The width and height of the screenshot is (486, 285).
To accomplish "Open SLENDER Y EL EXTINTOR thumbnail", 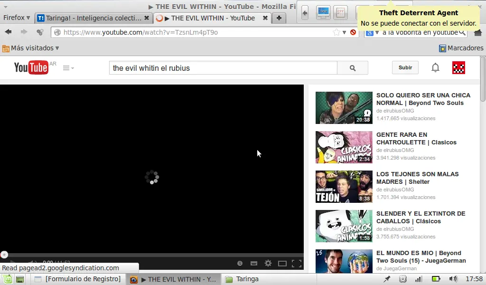I will coord(344,226).
